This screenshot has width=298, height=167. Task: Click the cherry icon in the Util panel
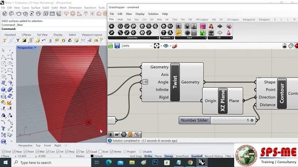coord(211,26)
